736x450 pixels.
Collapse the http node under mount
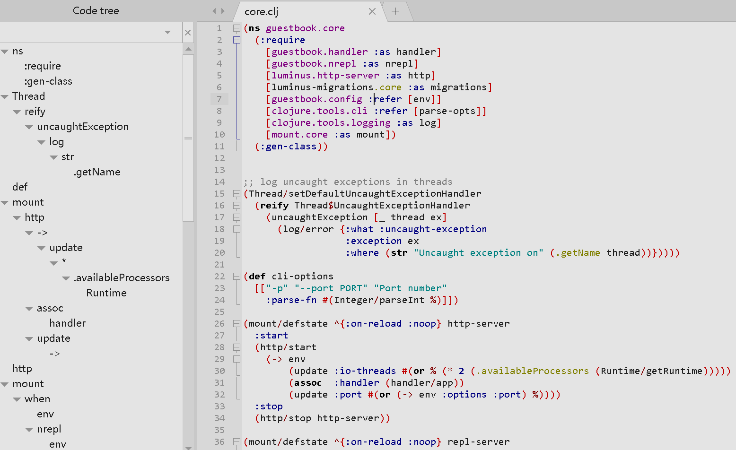[17, 218]
